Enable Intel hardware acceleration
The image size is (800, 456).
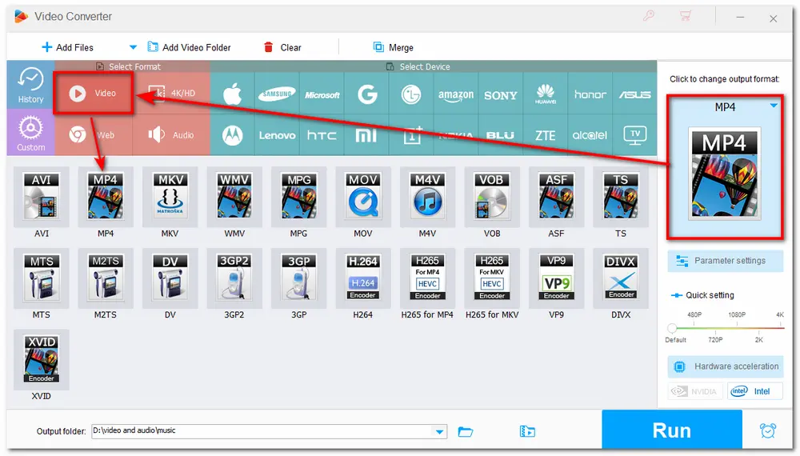pos(755,391)
